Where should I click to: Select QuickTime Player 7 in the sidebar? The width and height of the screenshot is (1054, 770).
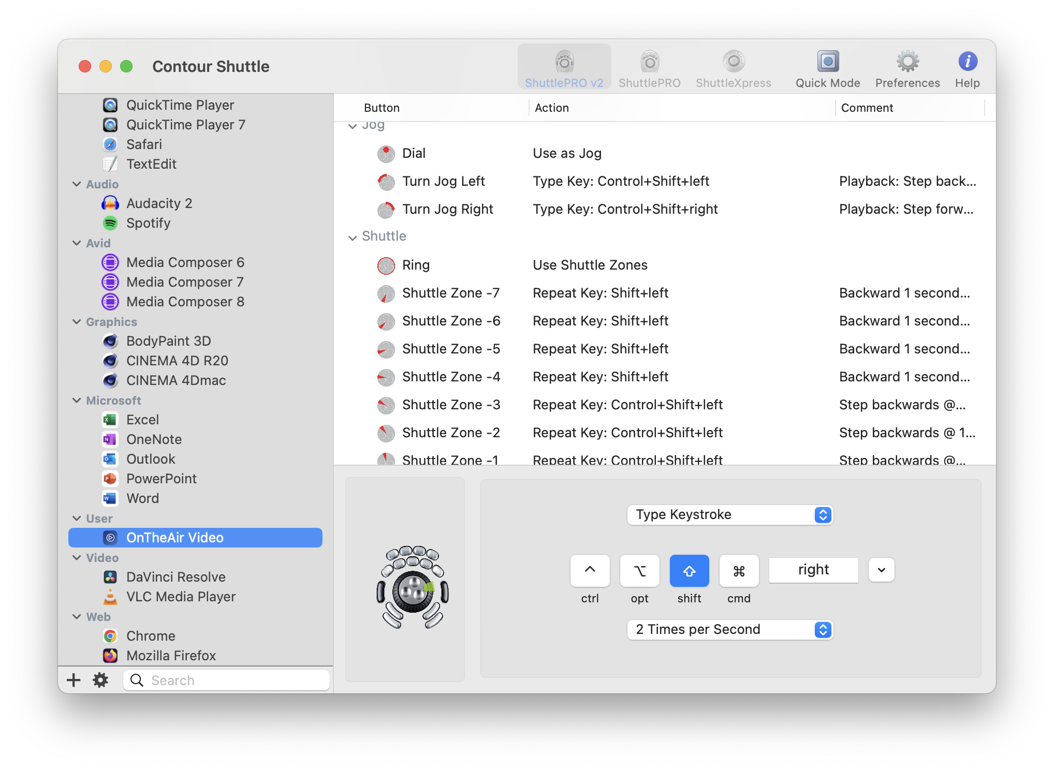[x=195, y=125]
